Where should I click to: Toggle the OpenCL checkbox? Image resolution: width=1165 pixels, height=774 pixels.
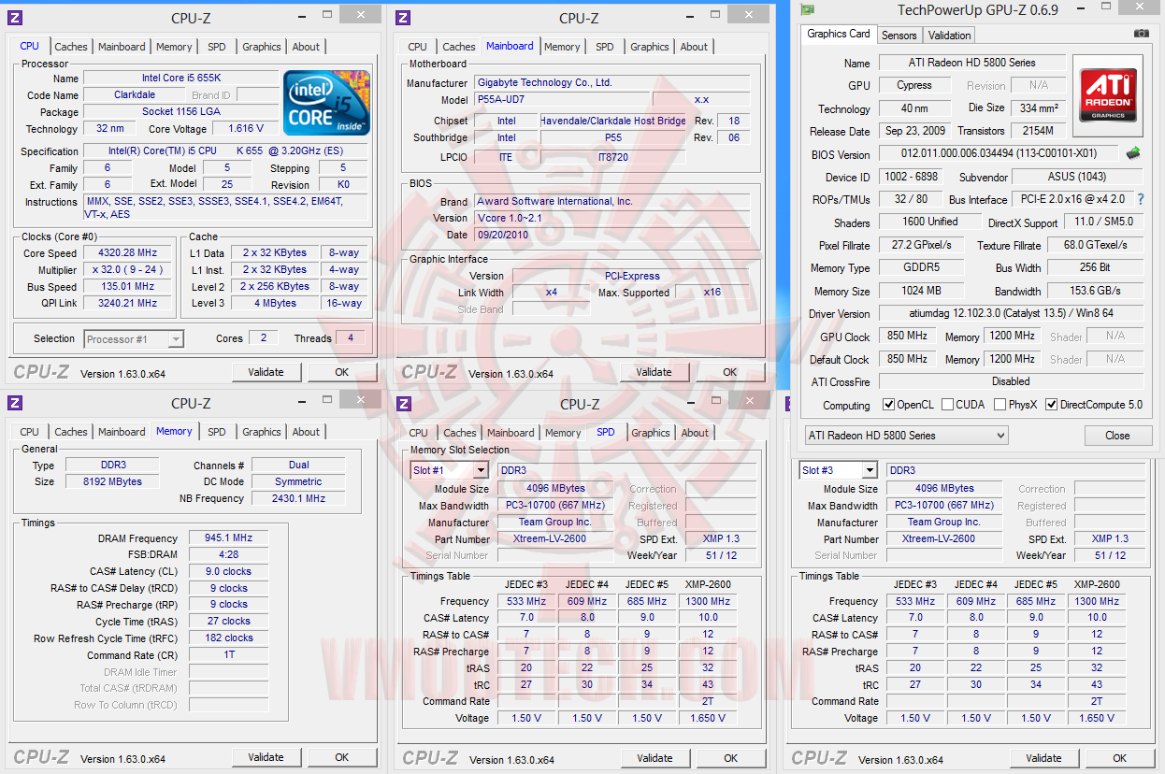pos(888,405)
